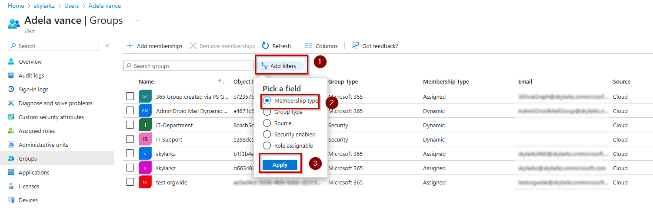
Task: Click the AM group avatar icon
Action: click(145, 111)
